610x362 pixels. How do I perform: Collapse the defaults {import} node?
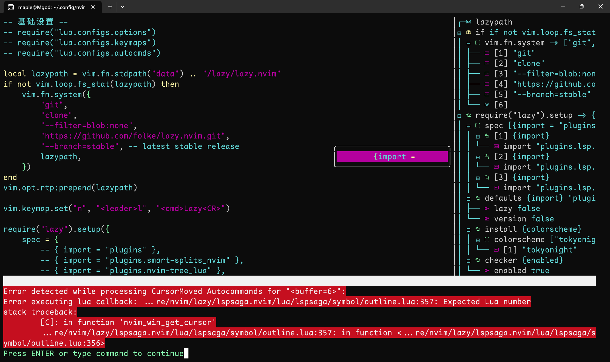(469, 198)
